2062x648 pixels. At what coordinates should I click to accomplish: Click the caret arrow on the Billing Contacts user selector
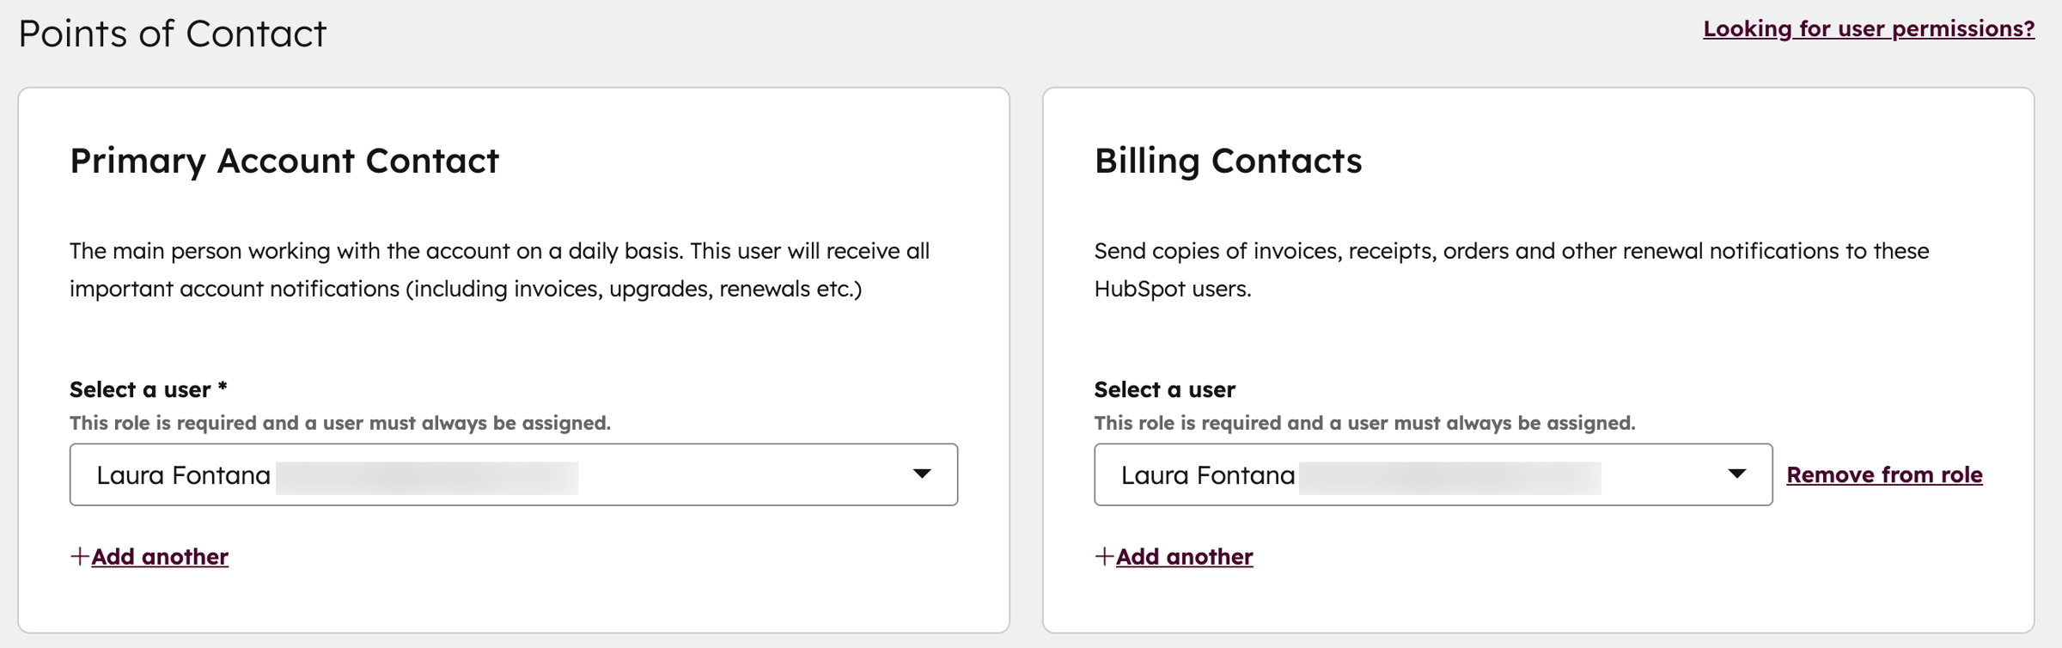(x=1737, y=474)
